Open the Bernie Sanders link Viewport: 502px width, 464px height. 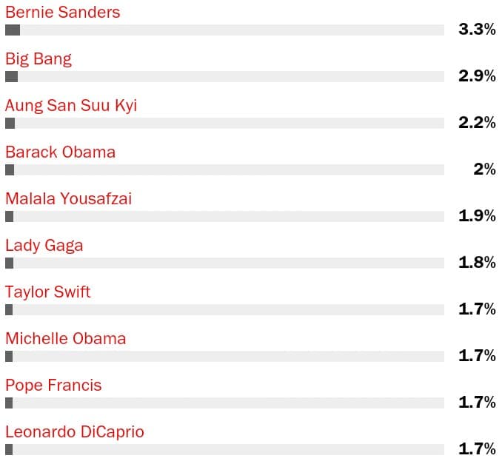[x=62, y=13]
